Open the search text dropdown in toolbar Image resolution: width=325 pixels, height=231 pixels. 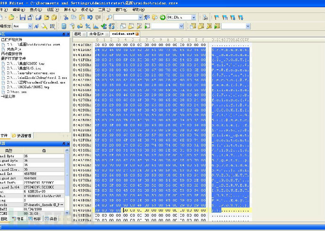(140, 17)
